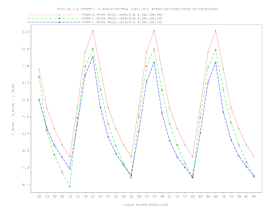Click the y-axis tick label -2.7
This screenshot has width=277, height=214.
24,83
